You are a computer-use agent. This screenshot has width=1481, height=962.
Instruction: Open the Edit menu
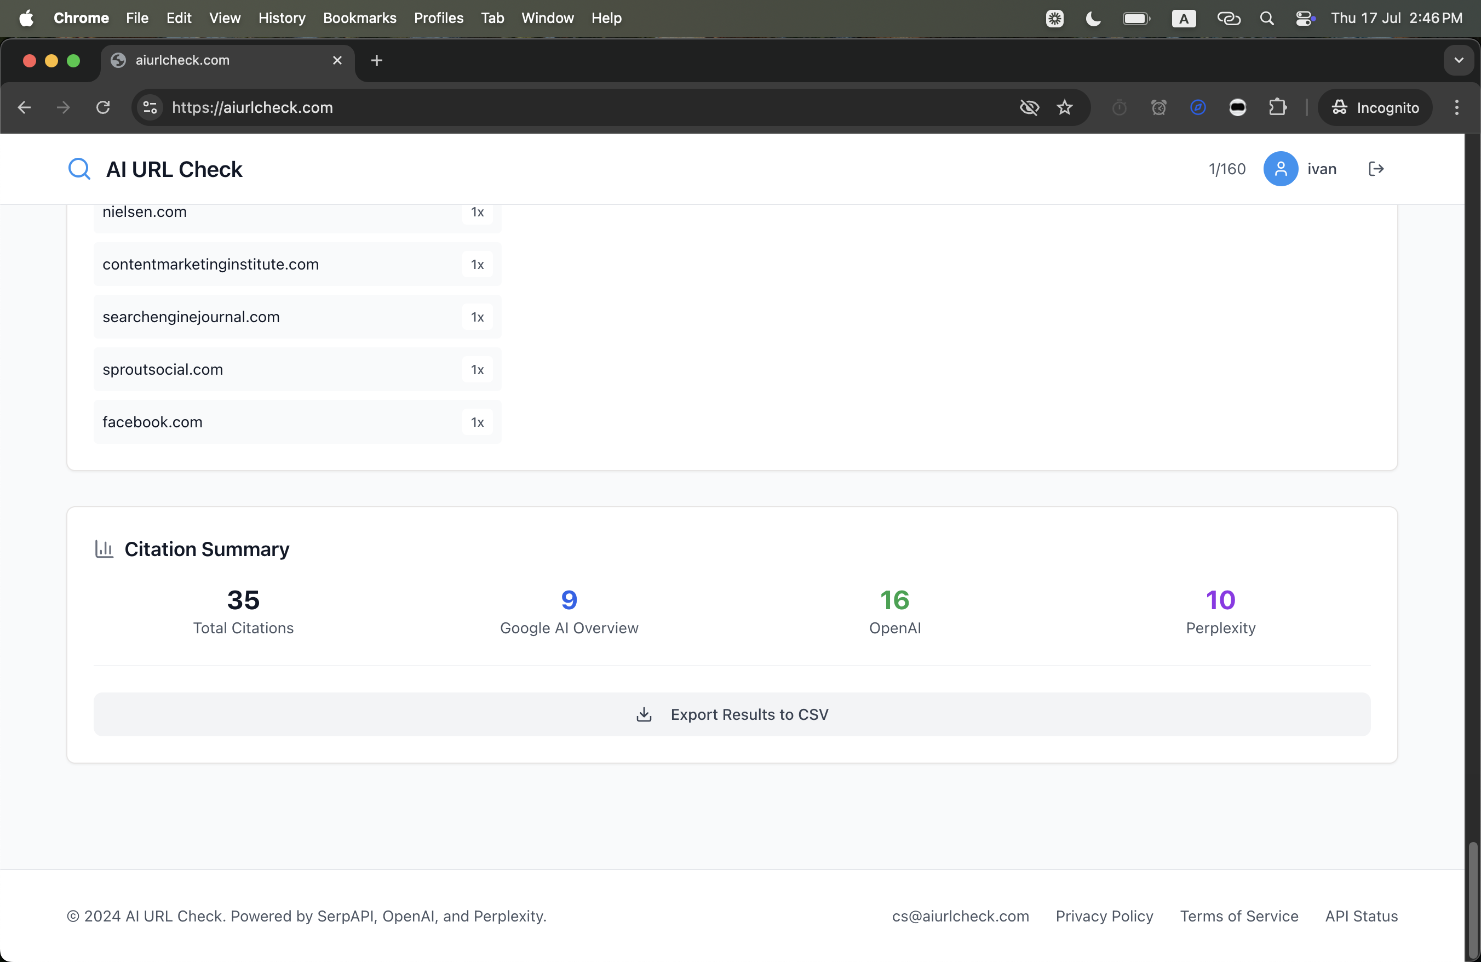pyautogui.click(x=179, y=18)
